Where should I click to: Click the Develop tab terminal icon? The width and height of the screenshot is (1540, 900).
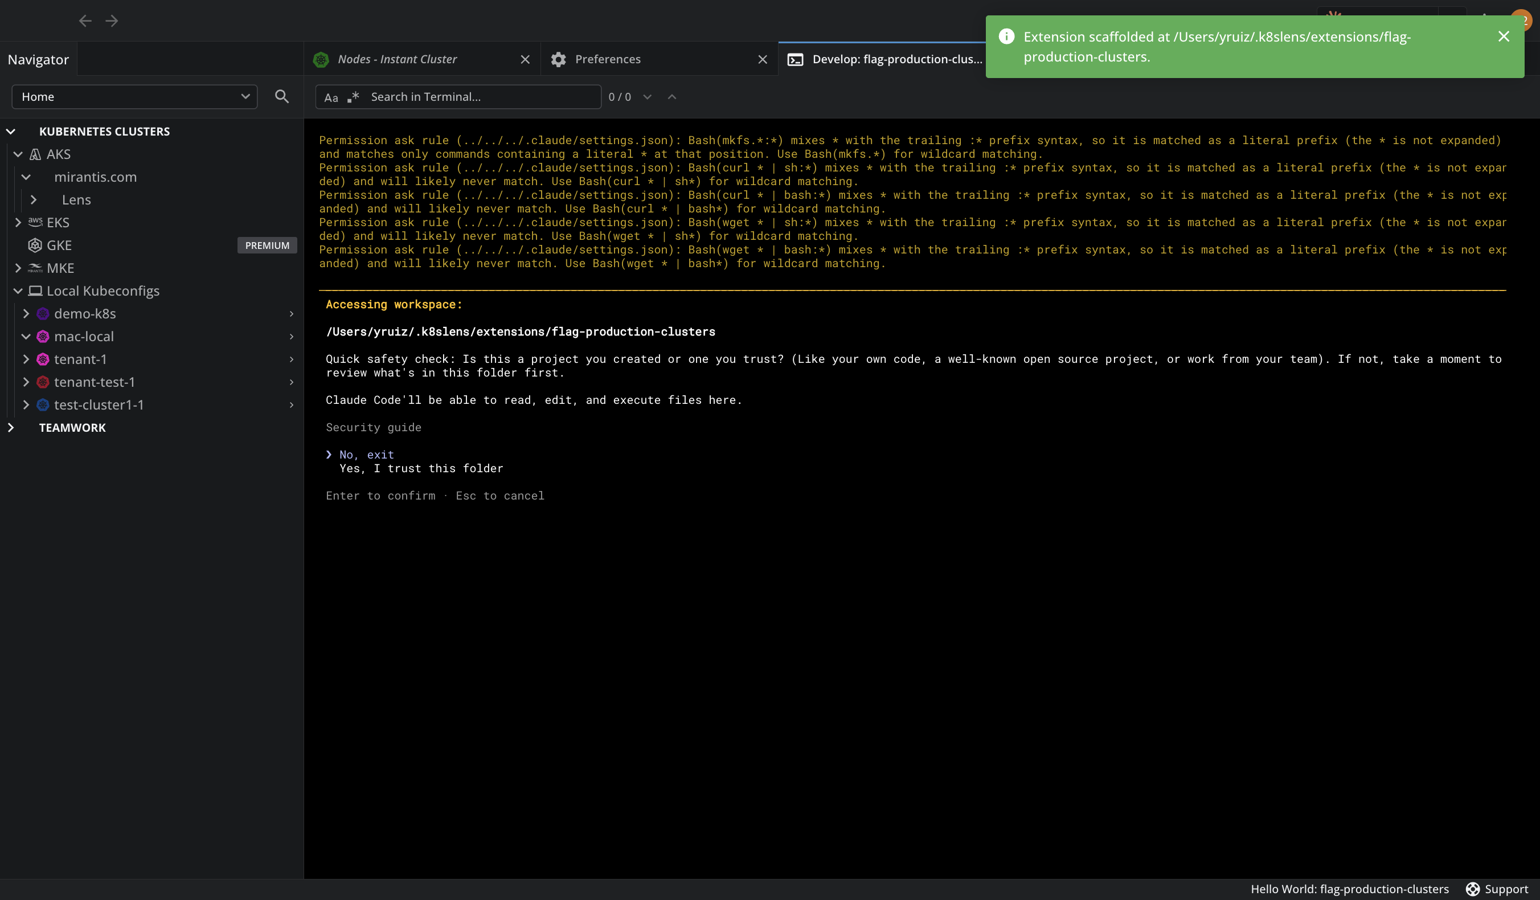click(x=795, y=59)
